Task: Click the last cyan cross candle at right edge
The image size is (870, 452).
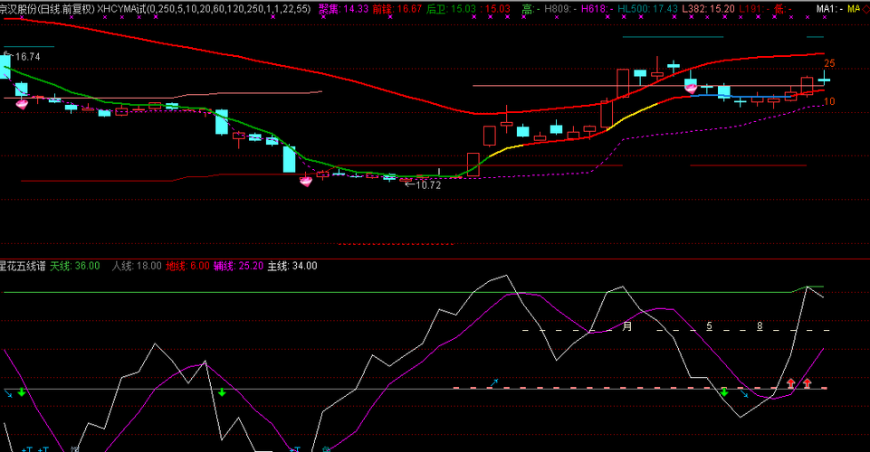Action: [824, 79]
